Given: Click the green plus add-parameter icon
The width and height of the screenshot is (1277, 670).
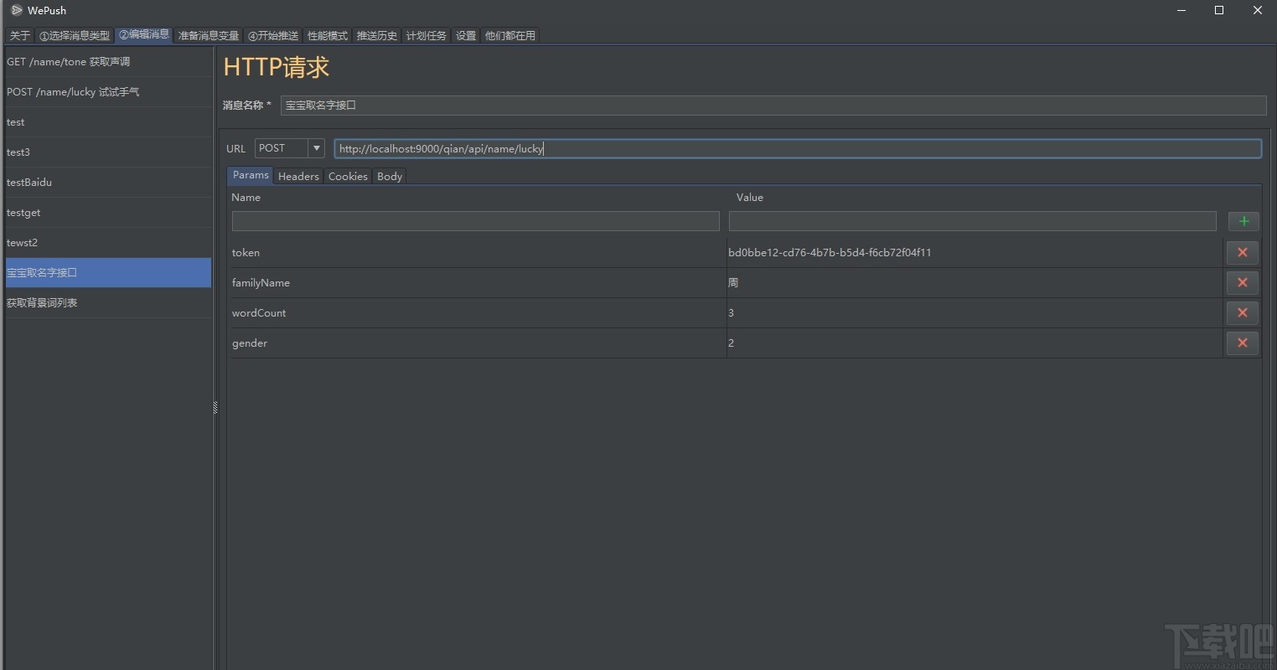Looking at the screenshot, I should (x=1243, y=221).
